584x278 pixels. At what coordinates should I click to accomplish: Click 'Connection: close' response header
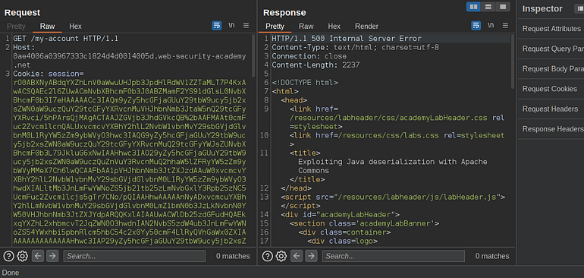tap(309, 56)
